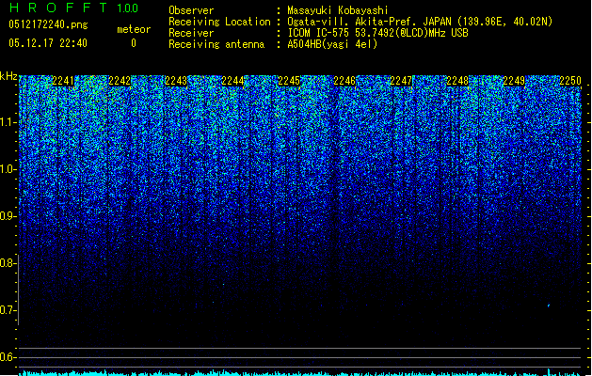Select the Ogata-vill. Akita-Pref. JAPAN location text
592x376 pixels.
click(420, 22)
